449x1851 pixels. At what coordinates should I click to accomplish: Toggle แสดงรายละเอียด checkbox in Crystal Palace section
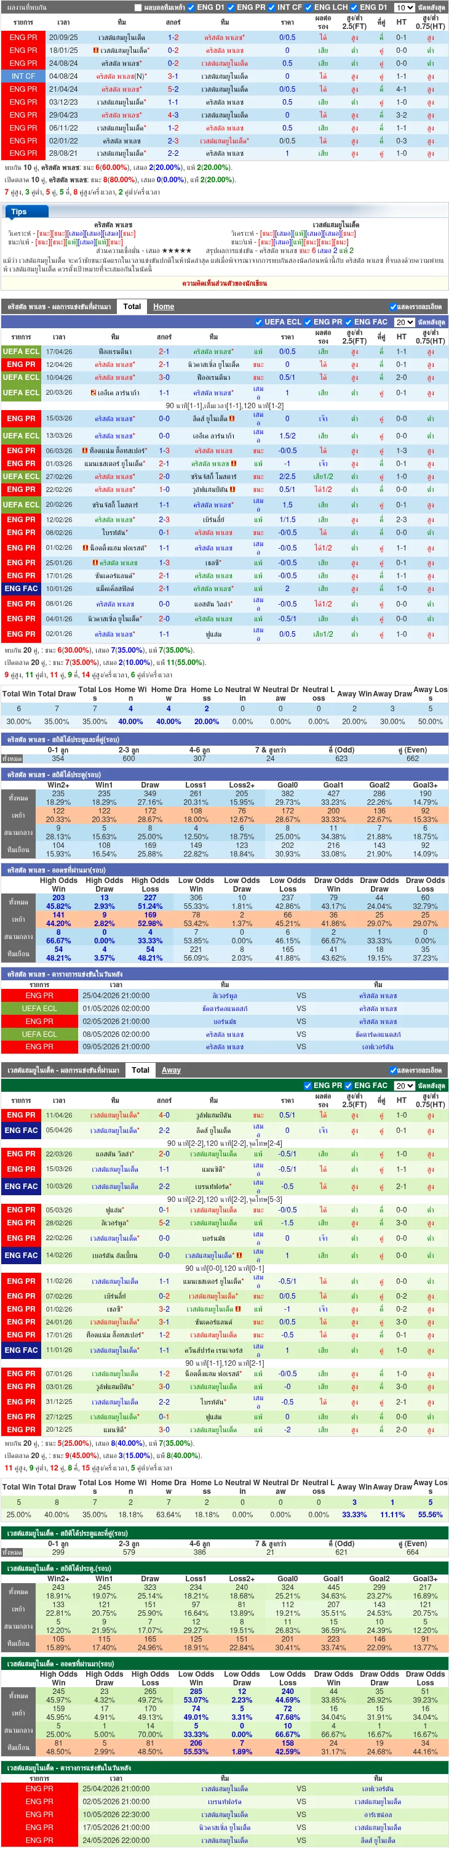click(x=393, y=307)
